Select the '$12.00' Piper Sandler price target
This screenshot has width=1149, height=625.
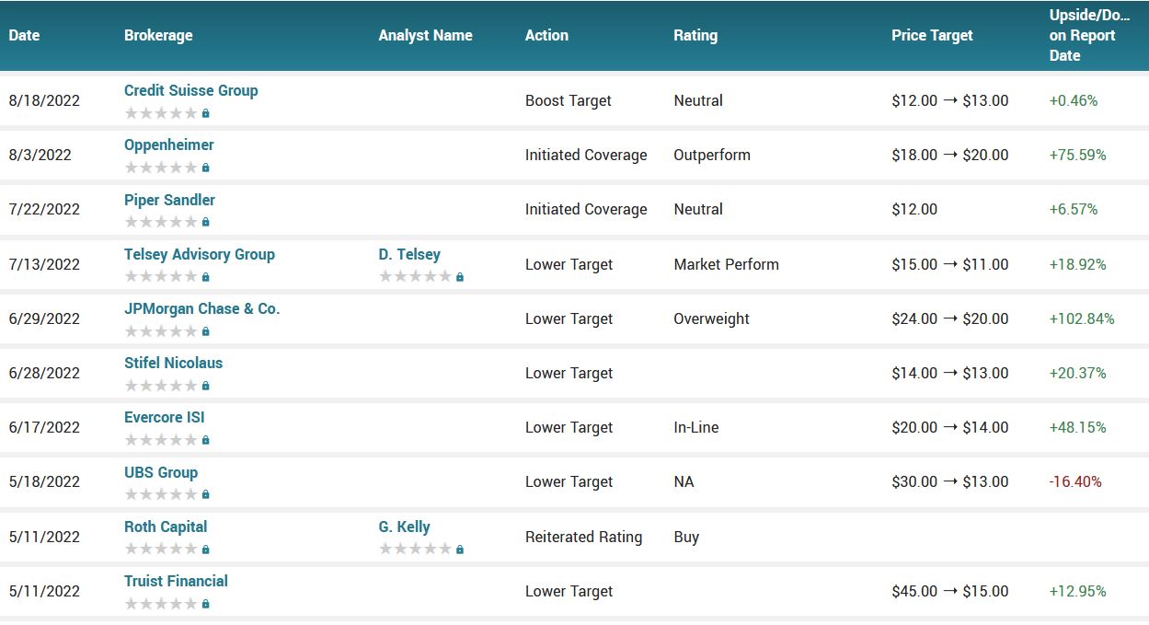pyautogui.click(x=914, y=209)
